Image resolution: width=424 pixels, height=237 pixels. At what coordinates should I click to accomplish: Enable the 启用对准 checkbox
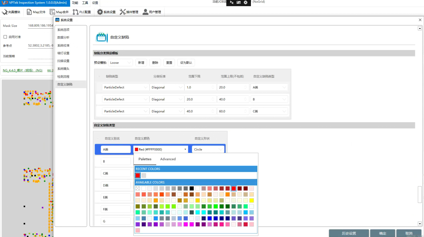(x=5, y=37)
